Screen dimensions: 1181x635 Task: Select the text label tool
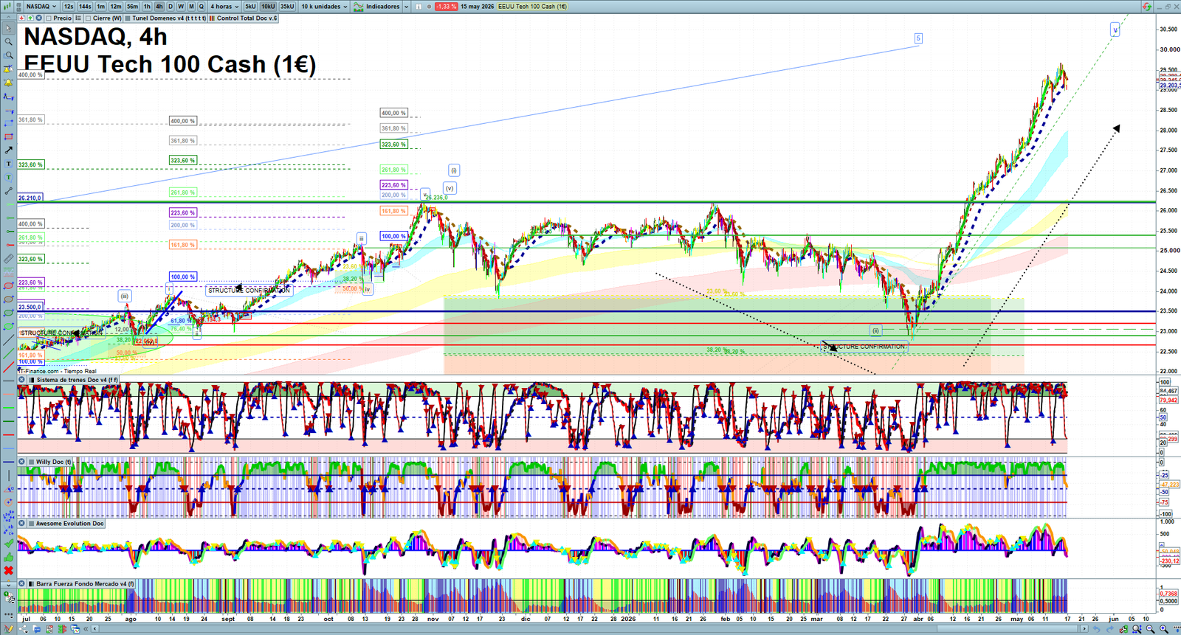click(8, 164)
